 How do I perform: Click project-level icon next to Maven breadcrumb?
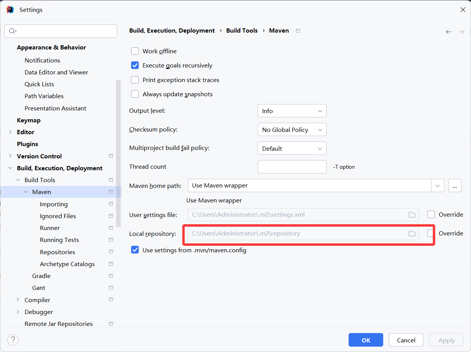(x=298, y=31)
